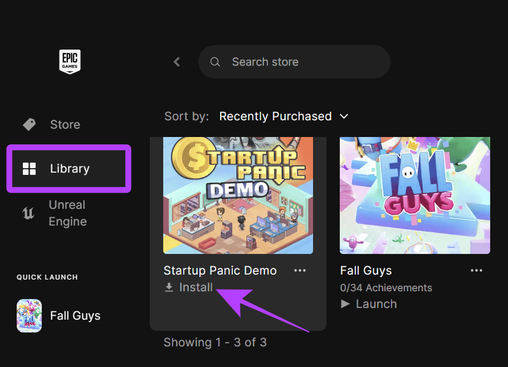
Task: View 0/34 Achievements for Fall Guys
Action: 386,287
